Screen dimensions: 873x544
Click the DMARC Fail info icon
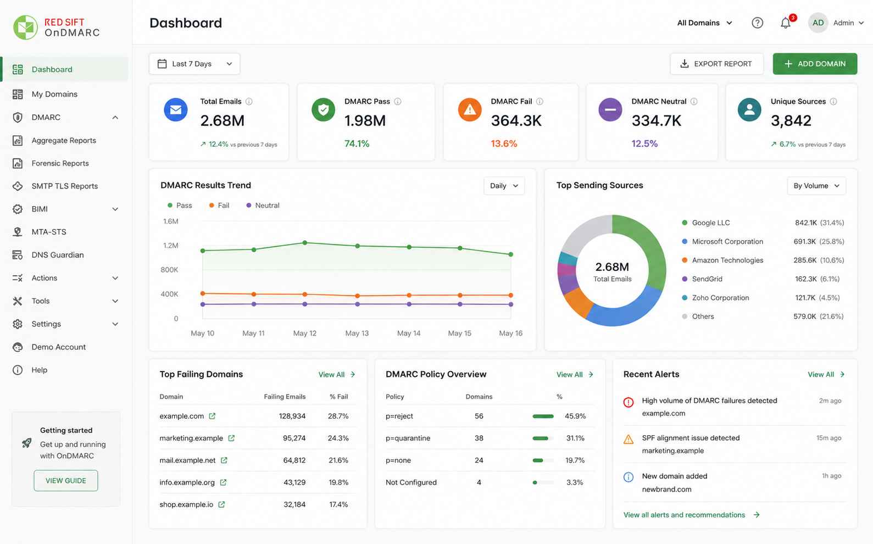click(x=540, y=102)
